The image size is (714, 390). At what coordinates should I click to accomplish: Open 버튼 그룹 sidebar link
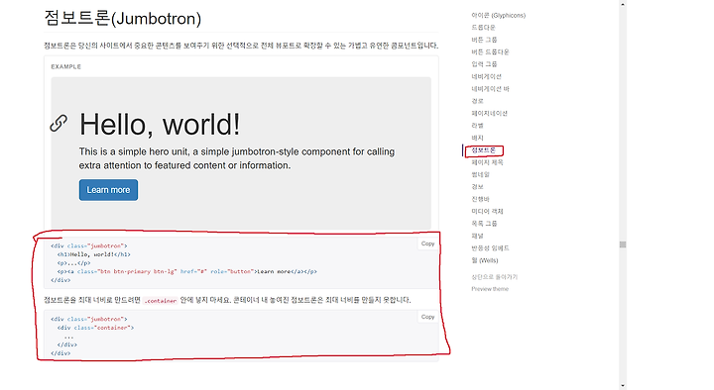tap(484, 40)
